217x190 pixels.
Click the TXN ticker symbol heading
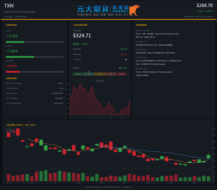9,6
